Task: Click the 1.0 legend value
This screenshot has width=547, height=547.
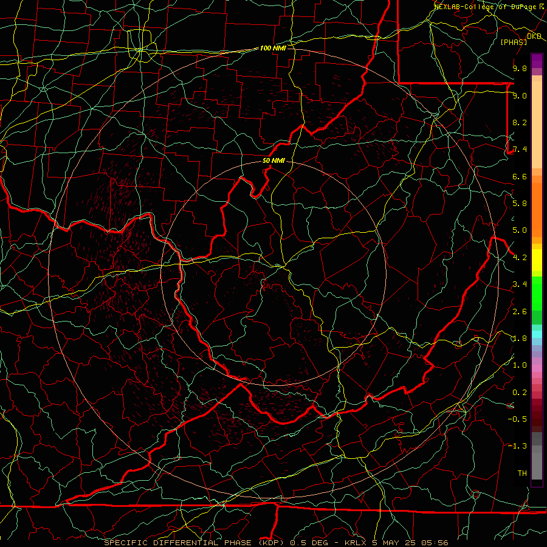Action: tap(520, 365)
